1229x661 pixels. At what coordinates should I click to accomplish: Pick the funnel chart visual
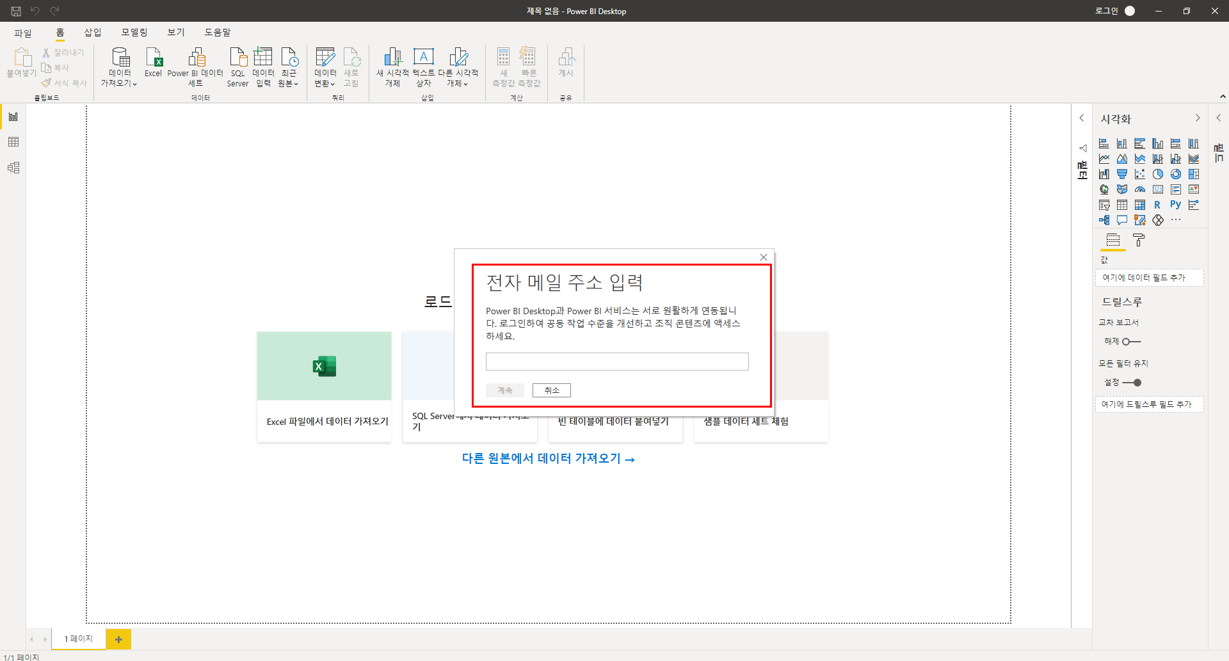pos(1122,174)
